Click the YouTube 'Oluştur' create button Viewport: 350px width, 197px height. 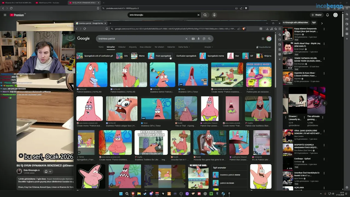(316, 15)
